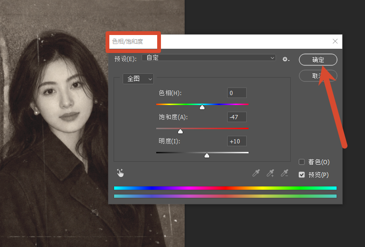Choose the subtract-from-sample eyedropper
The height and width of the screenshot is (247, 365).
285,173
